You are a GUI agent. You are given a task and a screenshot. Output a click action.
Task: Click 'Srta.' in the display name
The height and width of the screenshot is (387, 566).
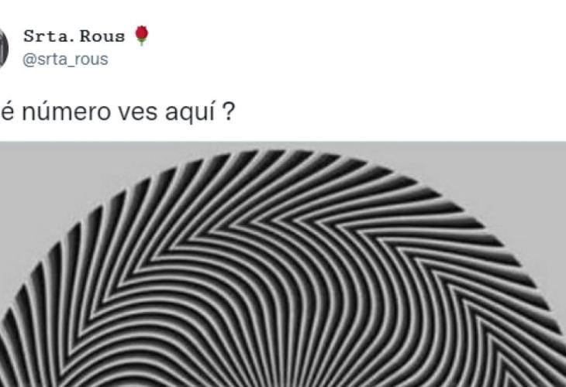coord(48,36)
